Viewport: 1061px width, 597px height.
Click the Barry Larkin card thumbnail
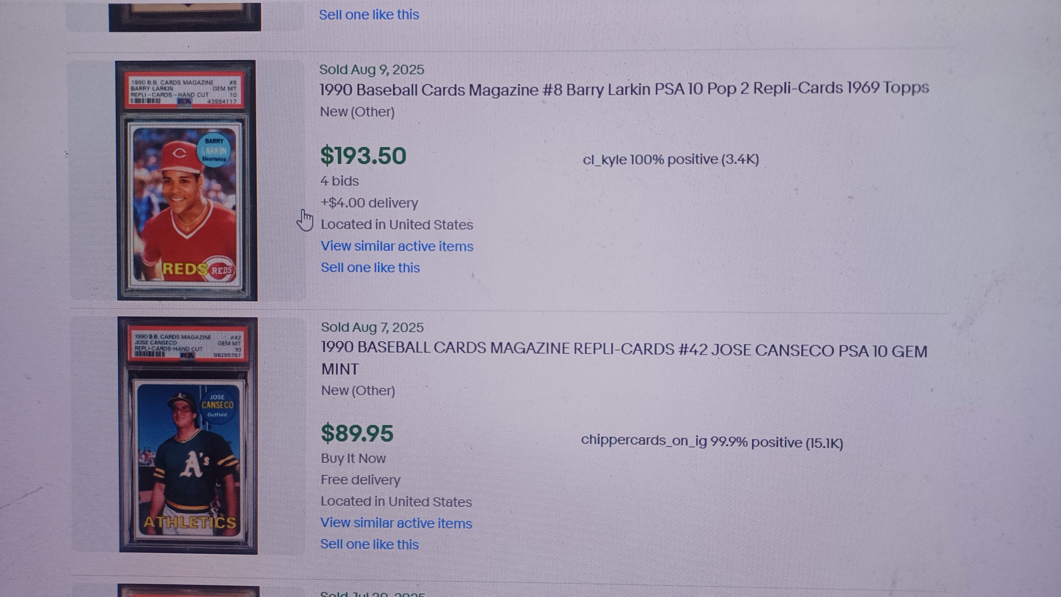point(186,180)
